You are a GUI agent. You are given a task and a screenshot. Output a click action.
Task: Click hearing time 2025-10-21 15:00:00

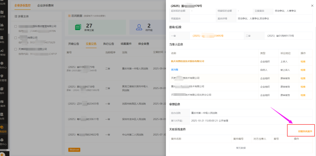point(204,121)
